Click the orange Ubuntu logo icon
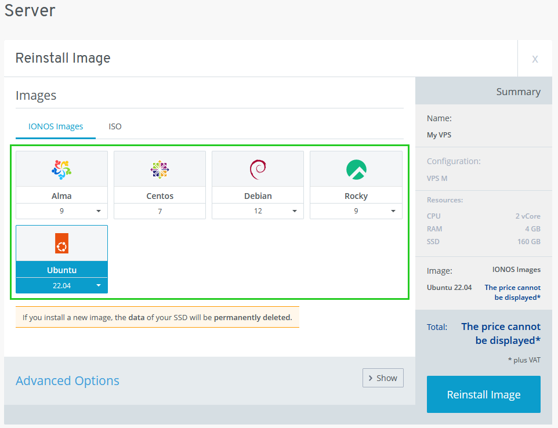 (61, 244)
